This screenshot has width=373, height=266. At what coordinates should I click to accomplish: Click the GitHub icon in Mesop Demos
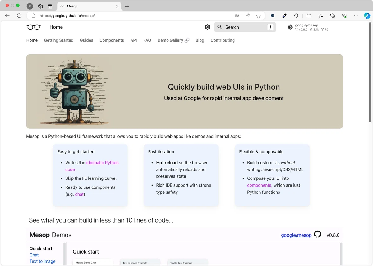317,234
